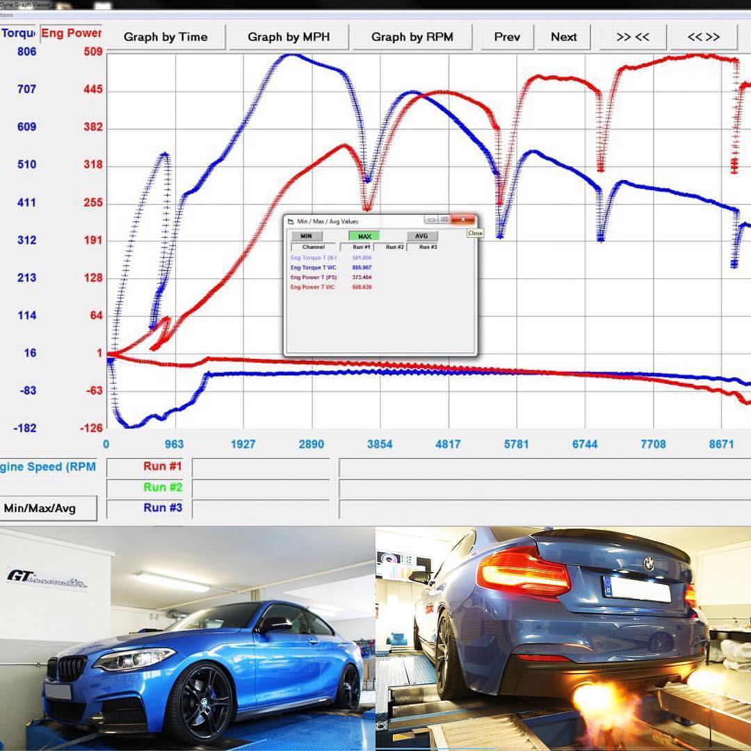Select the Eng Power axis tab
Screen dimensions: 751x751
point(72,33)
